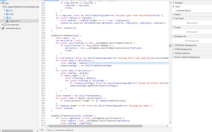The image size is (212, 132).
Task: Click 'let derivative = null;' line
Action: (69, 40)
